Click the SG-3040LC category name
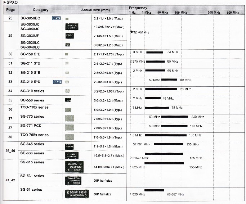This screenshot has height=204, width=246. (30, 47)
